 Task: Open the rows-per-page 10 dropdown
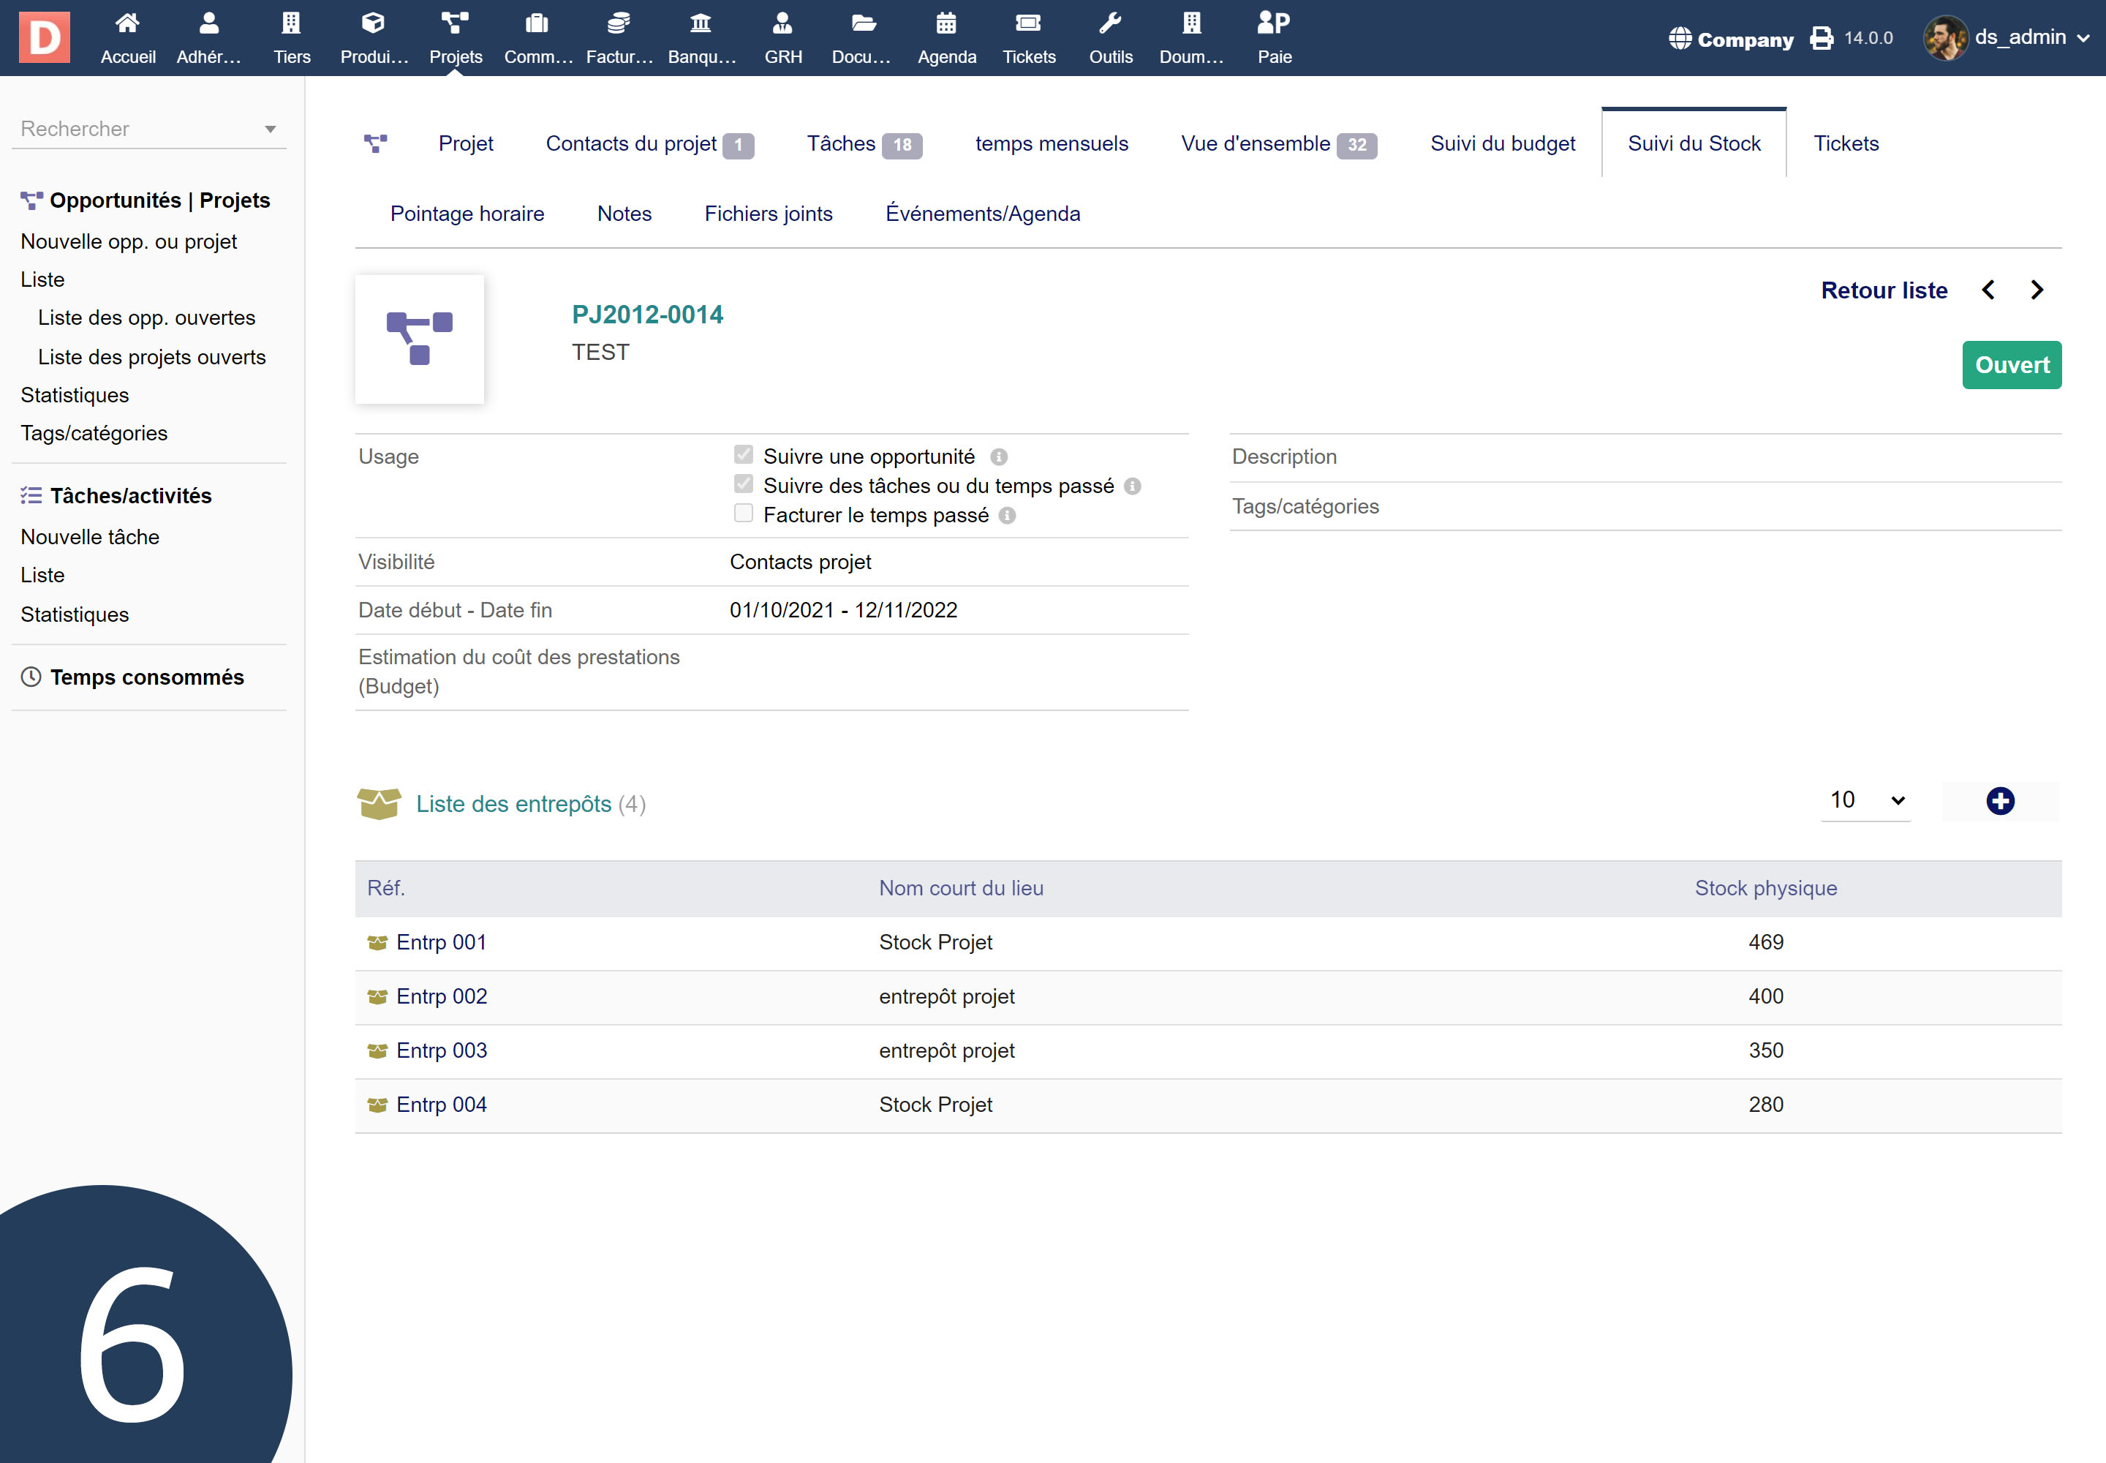click(1866, 800)
